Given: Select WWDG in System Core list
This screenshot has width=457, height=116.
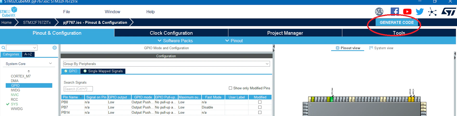Looking at the screenshot, I should [17, 109].
